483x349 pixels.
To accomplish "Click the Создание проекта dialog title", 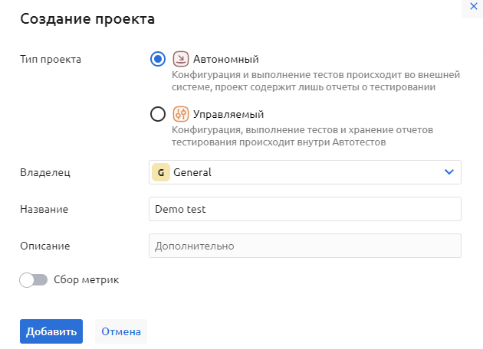I will click(x=87, y=19).
